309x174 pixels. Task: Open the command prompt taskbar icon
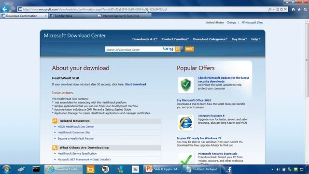[36, 169]
